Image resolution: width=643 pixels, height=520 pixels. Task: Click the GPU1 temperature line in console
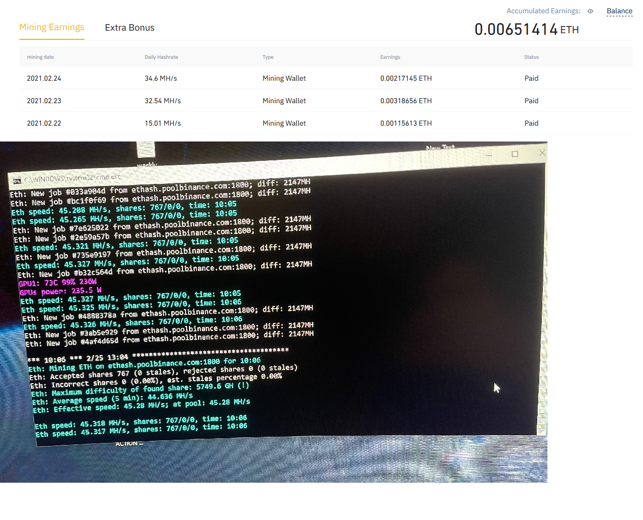[57, 282]
